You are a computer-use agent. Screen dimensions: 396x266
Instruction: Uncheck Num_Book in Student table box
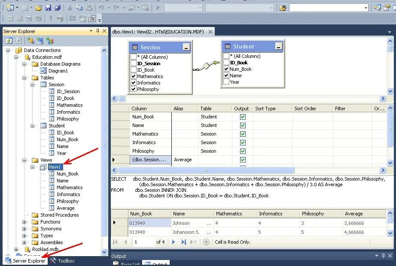coord(226,69)
